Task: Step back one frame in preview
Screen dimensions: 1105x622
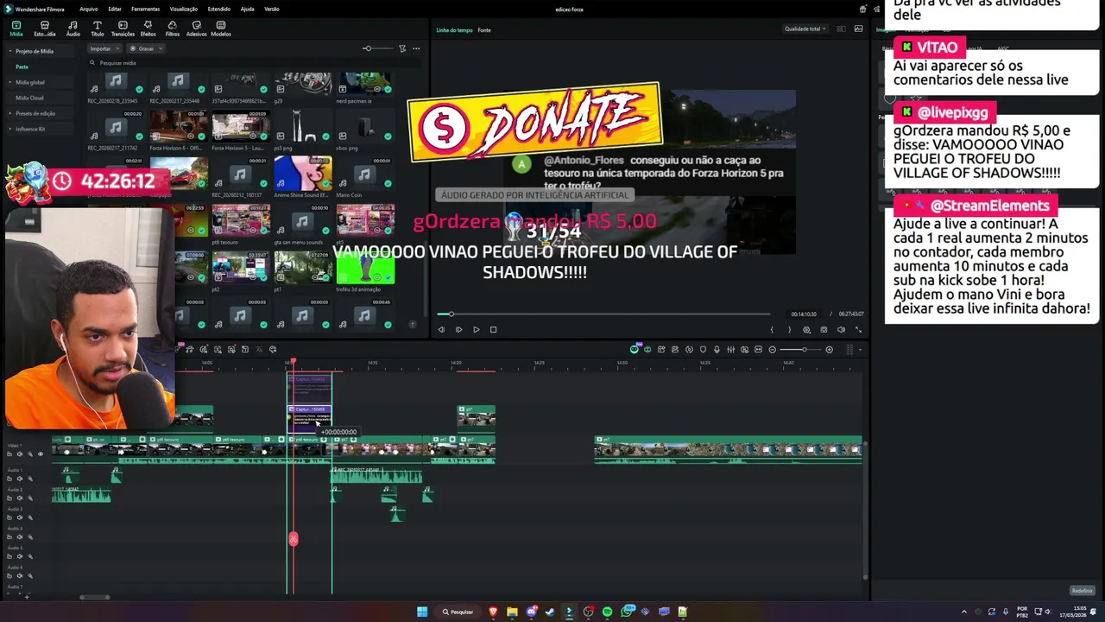Action: coord(441,329)
